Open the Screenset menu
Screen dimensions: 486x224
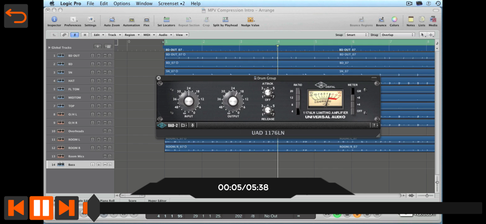tap(172, 3)
